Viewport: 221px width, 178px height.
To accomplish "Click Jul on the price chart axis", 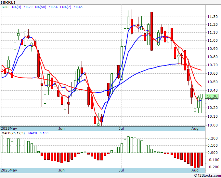I will pyautogui.click(x=121, y=128).
